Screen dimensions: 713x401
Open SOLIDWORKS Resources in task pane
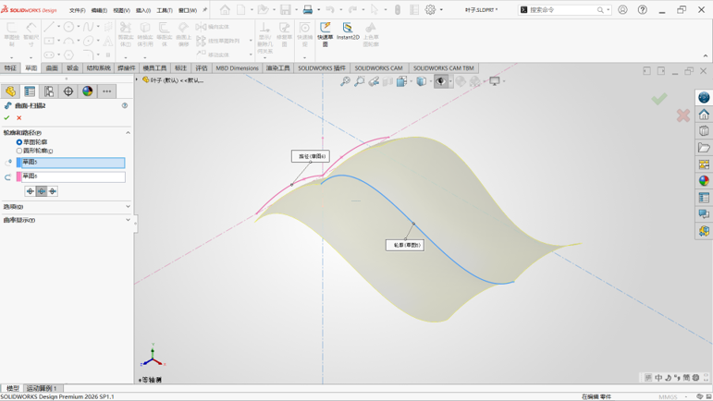point(704,114)
